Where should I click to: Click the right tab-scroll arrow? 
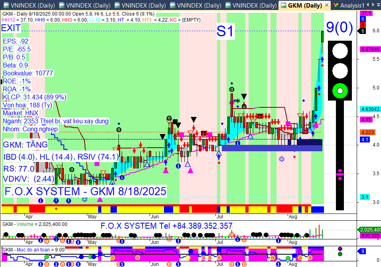373,5
